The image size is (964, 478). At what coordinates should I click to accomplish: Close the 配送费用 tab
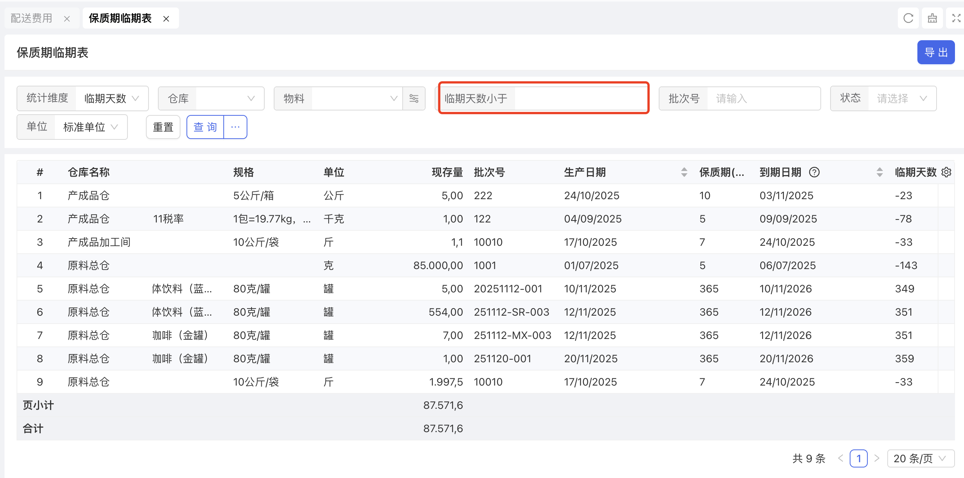click(67, 19)
